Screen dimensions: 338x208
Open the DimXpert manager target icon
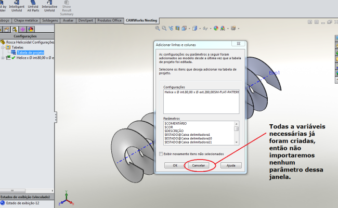23,29
